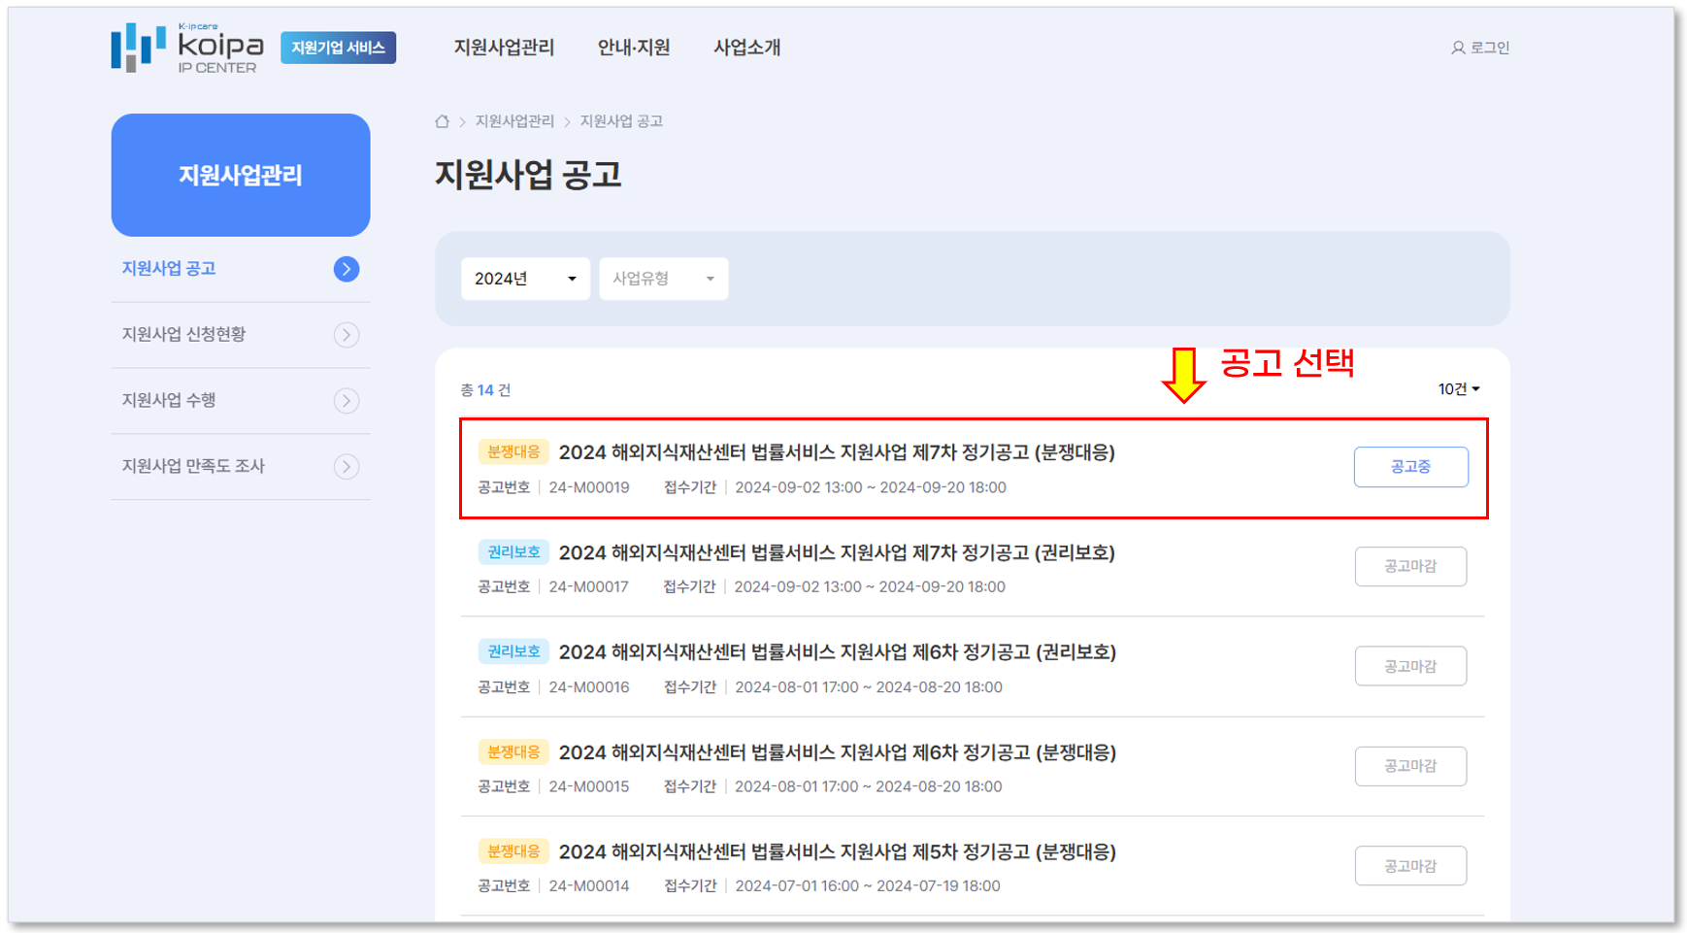The height and width of the screenshot is (933, 1687).
Task: Open 제7차 정기공고 (권리보호) notice title
Action: 837,552
